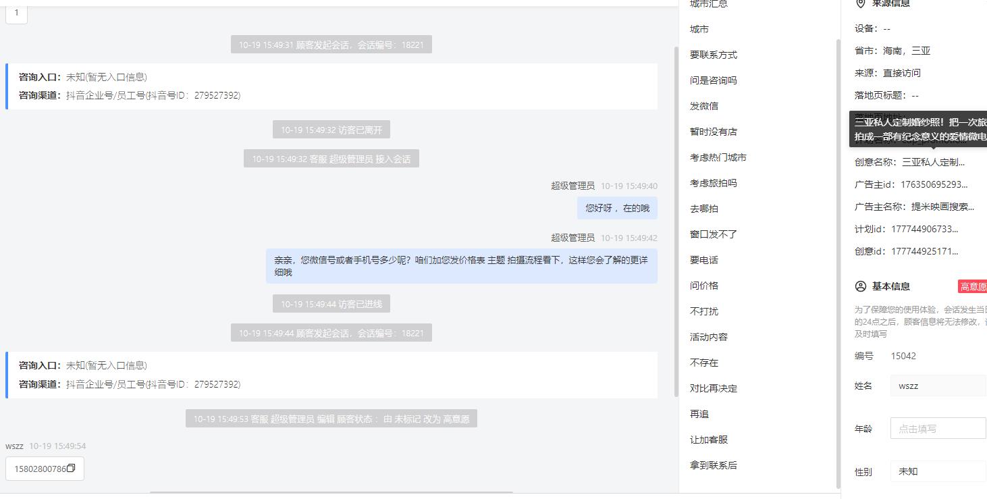The image size is (987, 499).
Task: Copy the phone number 15802800786 via copy icon
Action: 71,469
